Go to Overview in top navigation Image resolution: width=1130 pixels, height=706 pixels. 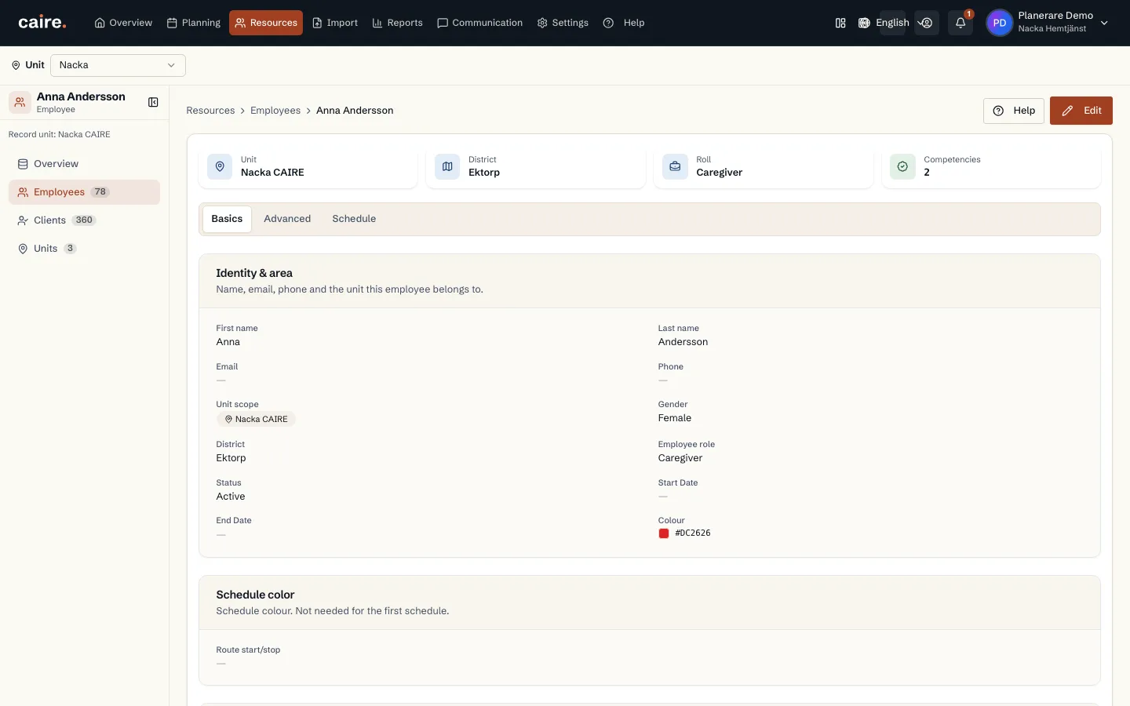coord(123,23)
